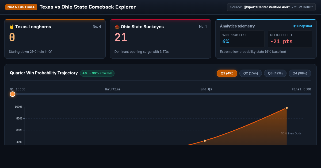This screenshot has height=168, width=321.
Task: Click the Q3 data point on chart
Action: pyautogui.click(x=205, y=141)
